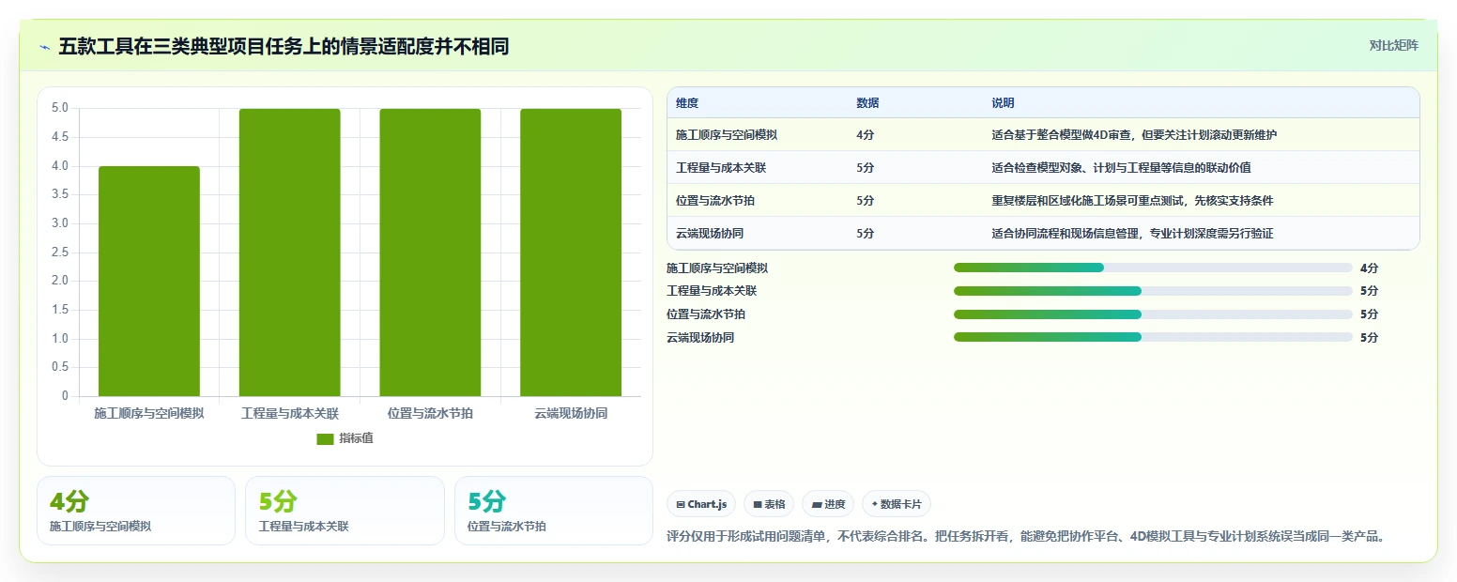Image resolution: width=1457 pixels, height=582 pixels.
Task: Toggle the 指标值 legend swatch
Action: point(325,439)
